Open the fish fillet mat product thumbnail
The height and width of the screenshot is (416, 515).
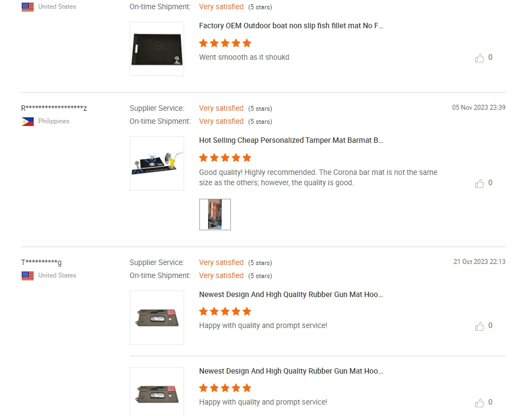point(157,49)
